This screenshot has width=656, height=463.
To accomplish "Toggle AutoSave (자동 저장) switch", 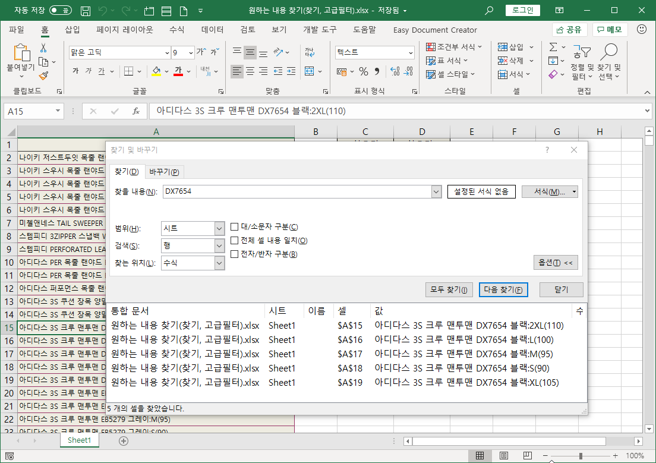I will (x=61, y=11).
